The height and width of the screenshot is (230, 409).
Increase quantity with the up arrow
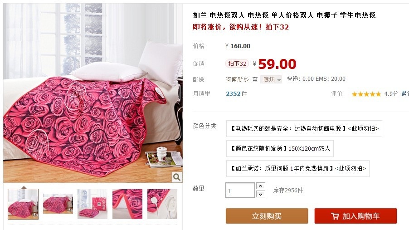261,186
